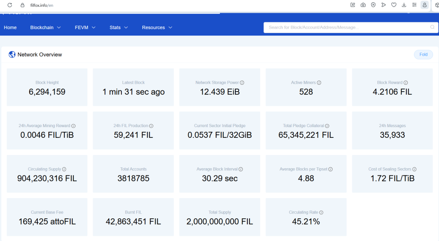This screenshot has height=241, width=439.
Task: Select the 1.72 FIL/TiB sealing cost value
Action: [x=392, y=179]
